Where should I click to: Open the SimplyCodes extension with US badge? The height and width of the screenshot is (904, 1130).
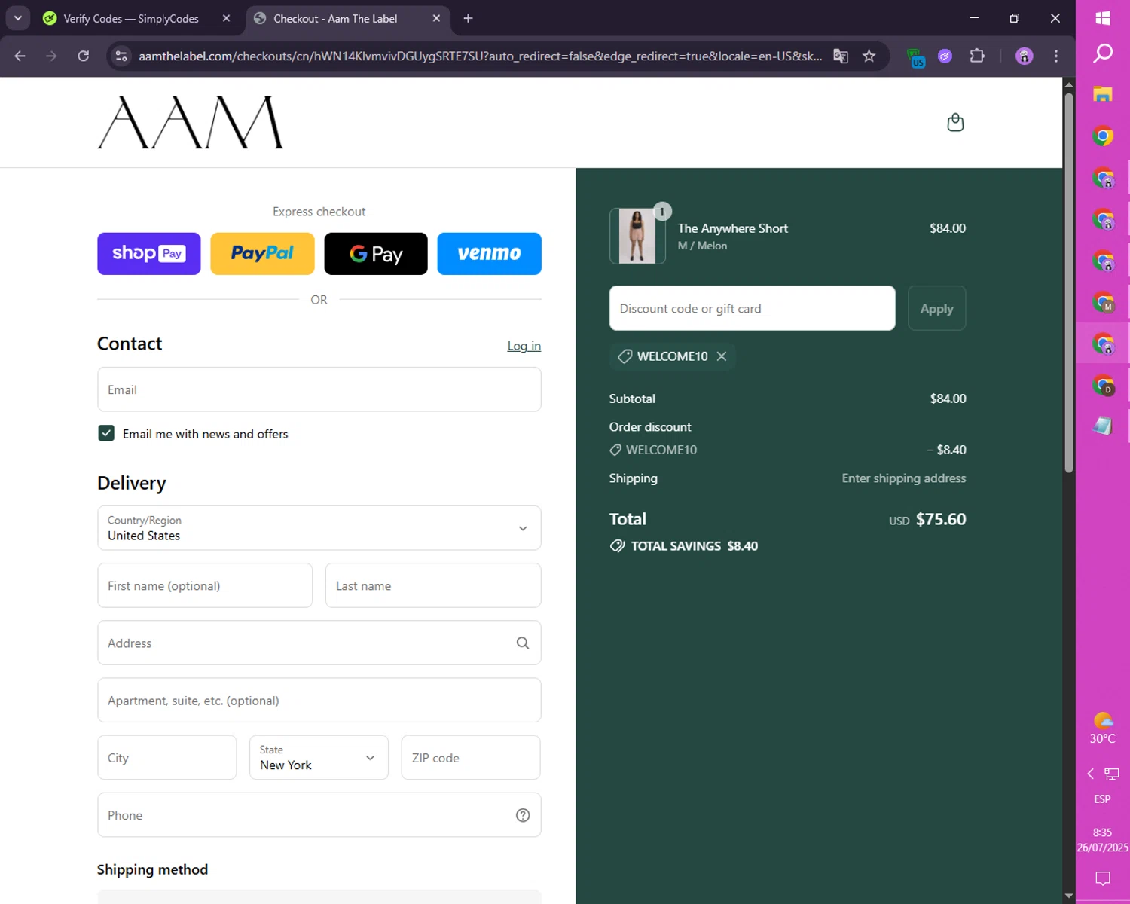pyautogui.click(x=916, y=57)
